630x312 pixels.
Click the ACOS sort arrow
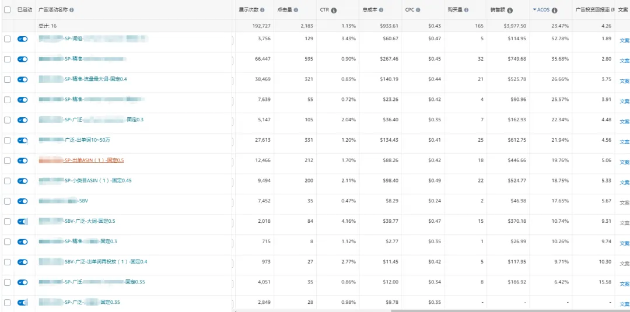pos(534,10)
